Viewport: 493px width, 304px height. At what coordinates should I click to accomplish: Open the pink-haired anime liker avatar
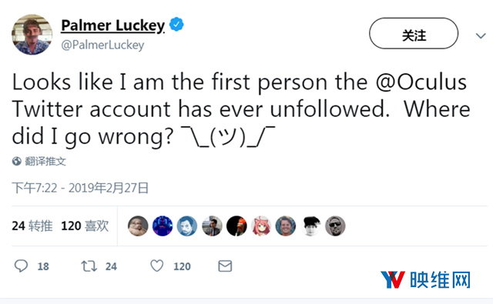pos(261,225)
